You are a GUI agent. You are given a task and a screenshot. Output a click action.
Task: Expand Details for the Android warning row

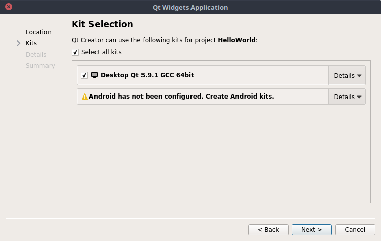(348, 97)
